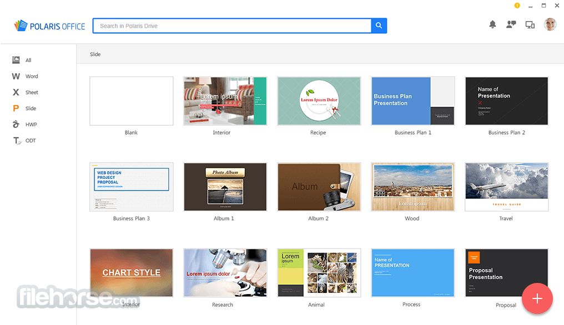Choose the Travel template thumbnail
Screen dimensions: 564x325
click(506, 187)
